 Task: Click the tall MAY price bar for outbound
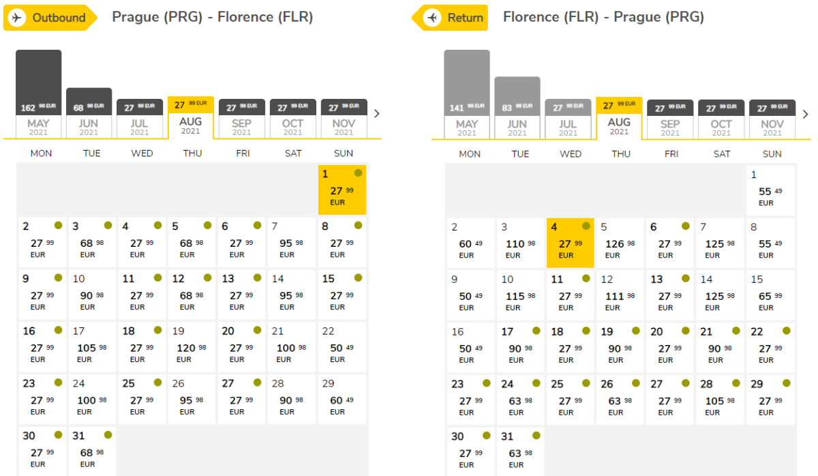[39, 82]
